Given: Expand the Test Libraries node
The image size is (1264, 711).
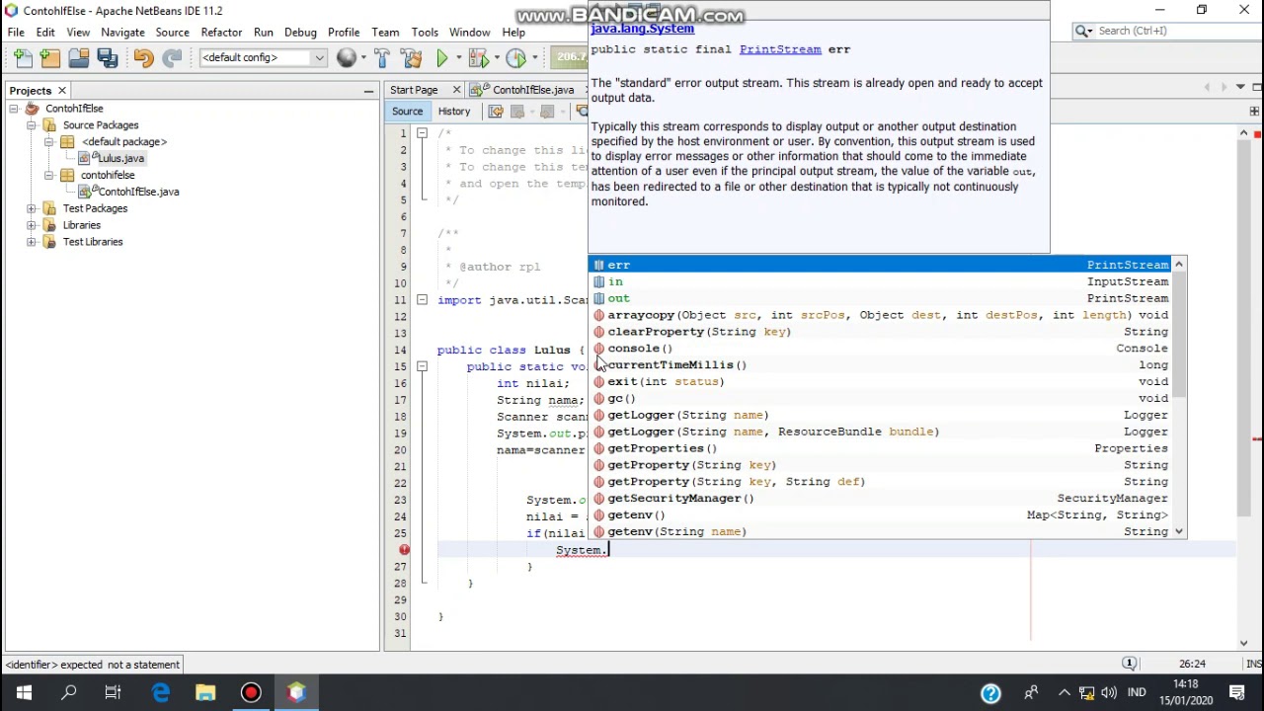Looking at the screenshot, I should [32, 242].
